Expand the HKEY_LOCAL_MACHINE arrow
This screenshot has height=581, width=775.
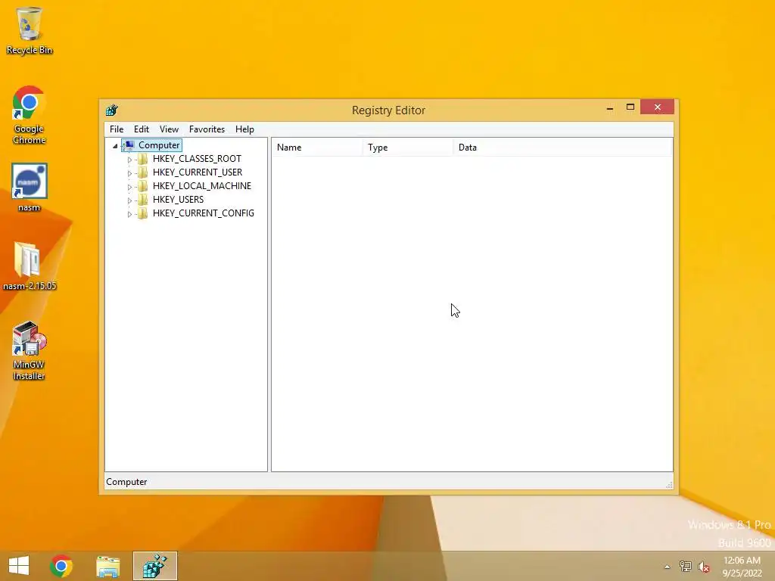point(129,187)
